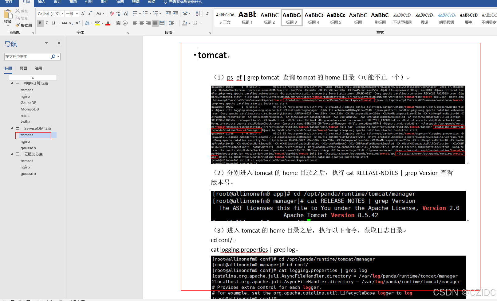Screen dimensions: 497x301
Task: Apply subscript formatting
Action: click(x=71, y=23)
